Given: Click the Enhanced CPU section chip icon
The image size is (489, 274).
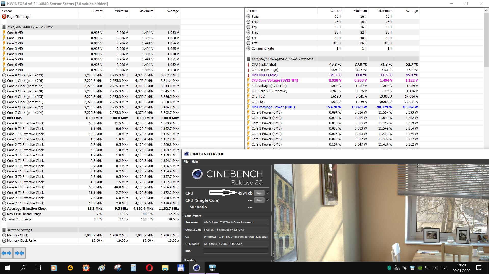Looking at the screenshot, I should [x=248, y=59].
